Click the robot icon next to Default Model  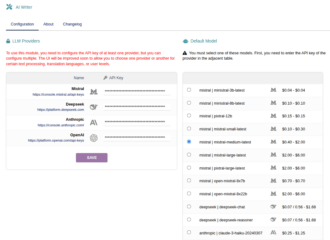click(x=186, y=41)
